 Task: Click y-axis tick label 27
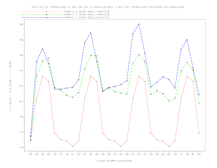coord(21,71)
